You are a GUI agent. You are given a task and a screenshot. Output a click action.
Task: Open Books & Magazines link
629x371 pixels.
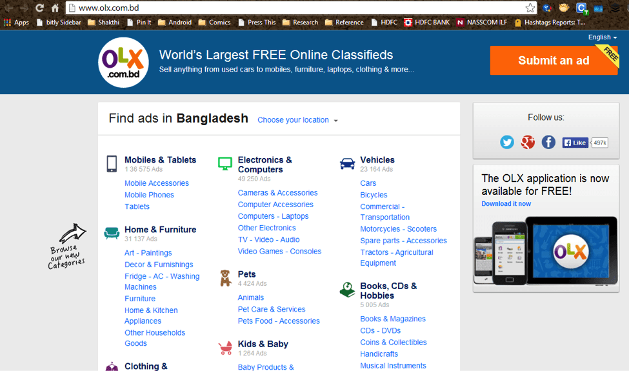[393, 319]
